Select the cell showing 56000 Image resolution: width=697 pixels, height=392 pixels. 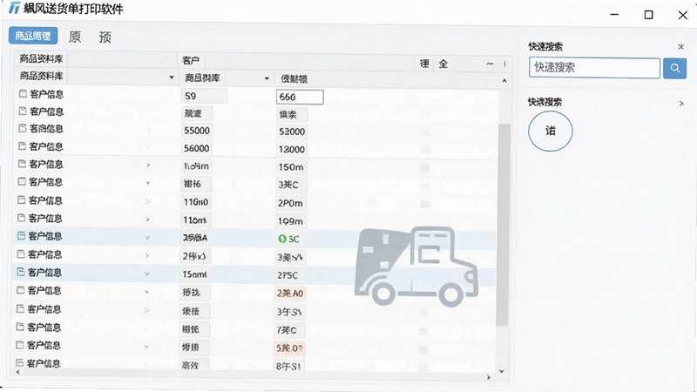197,148
